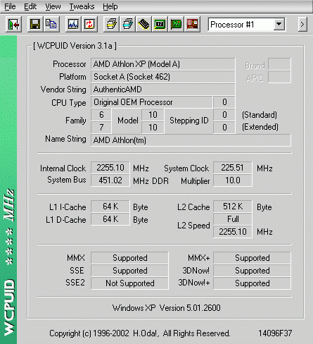The image size is (313, 344).
Task: Click the L2 Cache value 512 K
Action: tap(233, 207)
